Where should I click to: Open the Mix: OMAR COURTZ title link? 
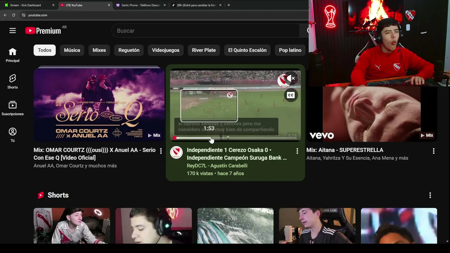[x=95, y=154]
